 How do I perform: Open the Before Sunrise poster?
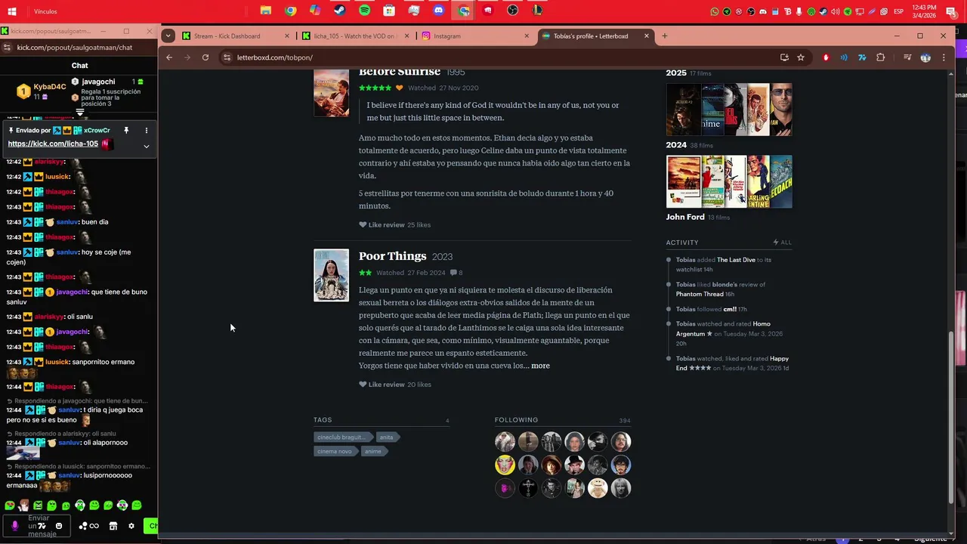point(332,93)
